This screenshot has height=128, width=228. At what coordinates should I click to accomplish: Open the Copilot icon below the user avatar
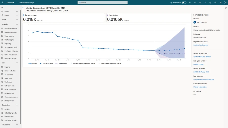pyautogui.click(x=225, y=8)
